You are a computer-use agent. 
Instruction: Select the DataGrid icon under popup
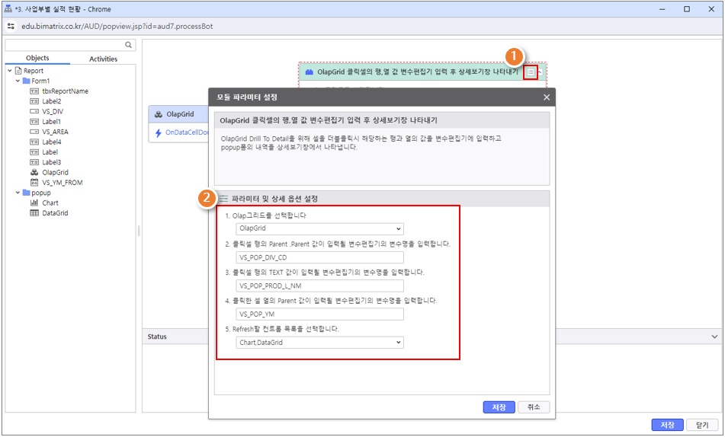click(34, 213)
